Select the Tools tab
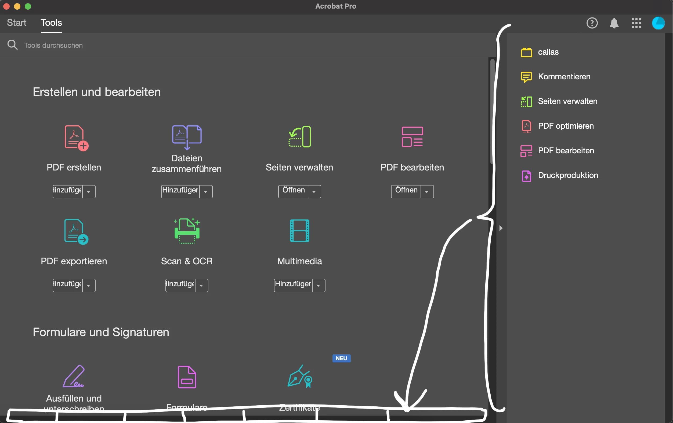This screenshot has width=673, height=423. [x=51, y=23]
